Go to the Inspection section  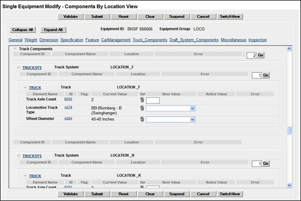point(258,40)
